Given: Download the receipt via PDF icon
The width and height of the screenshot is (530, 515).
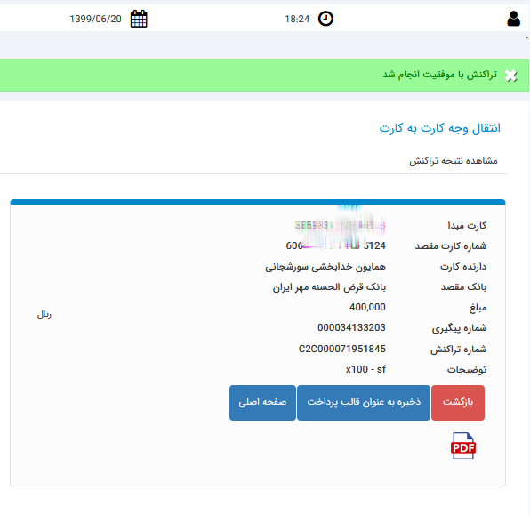Looking at the screenshot, I should tap(463, 446).
